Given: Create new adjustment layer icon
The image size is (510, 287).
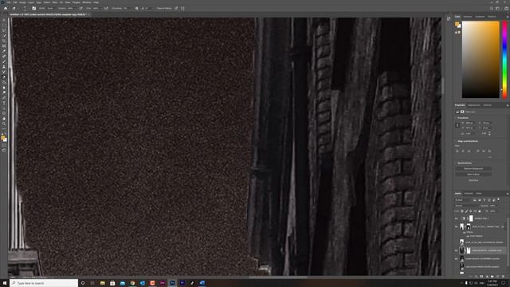Looking at the screenshot, I should pos(487,277).
